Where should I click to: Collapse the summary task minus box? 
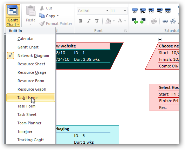click(160, 39)
